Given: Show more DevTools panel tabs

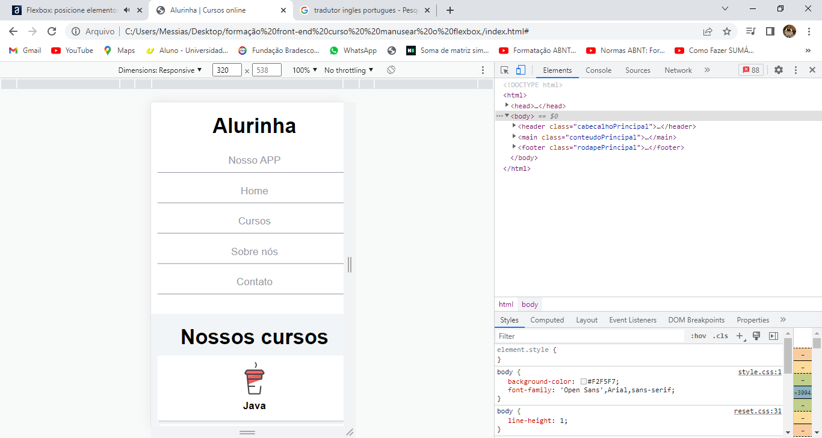Looking at the screenshot, I should click(x=707, y=70).
